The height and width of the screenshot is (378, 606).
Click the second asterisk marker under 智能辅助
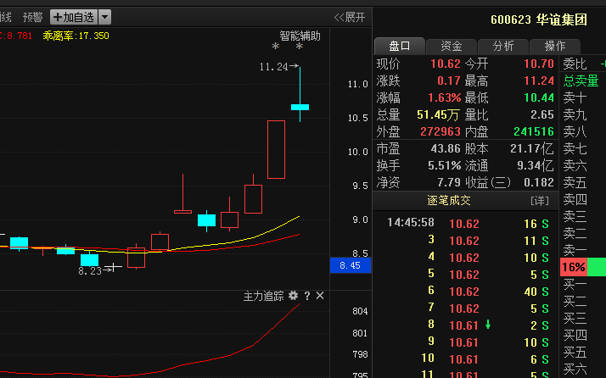pyautogui.click(x=300, y=47)
